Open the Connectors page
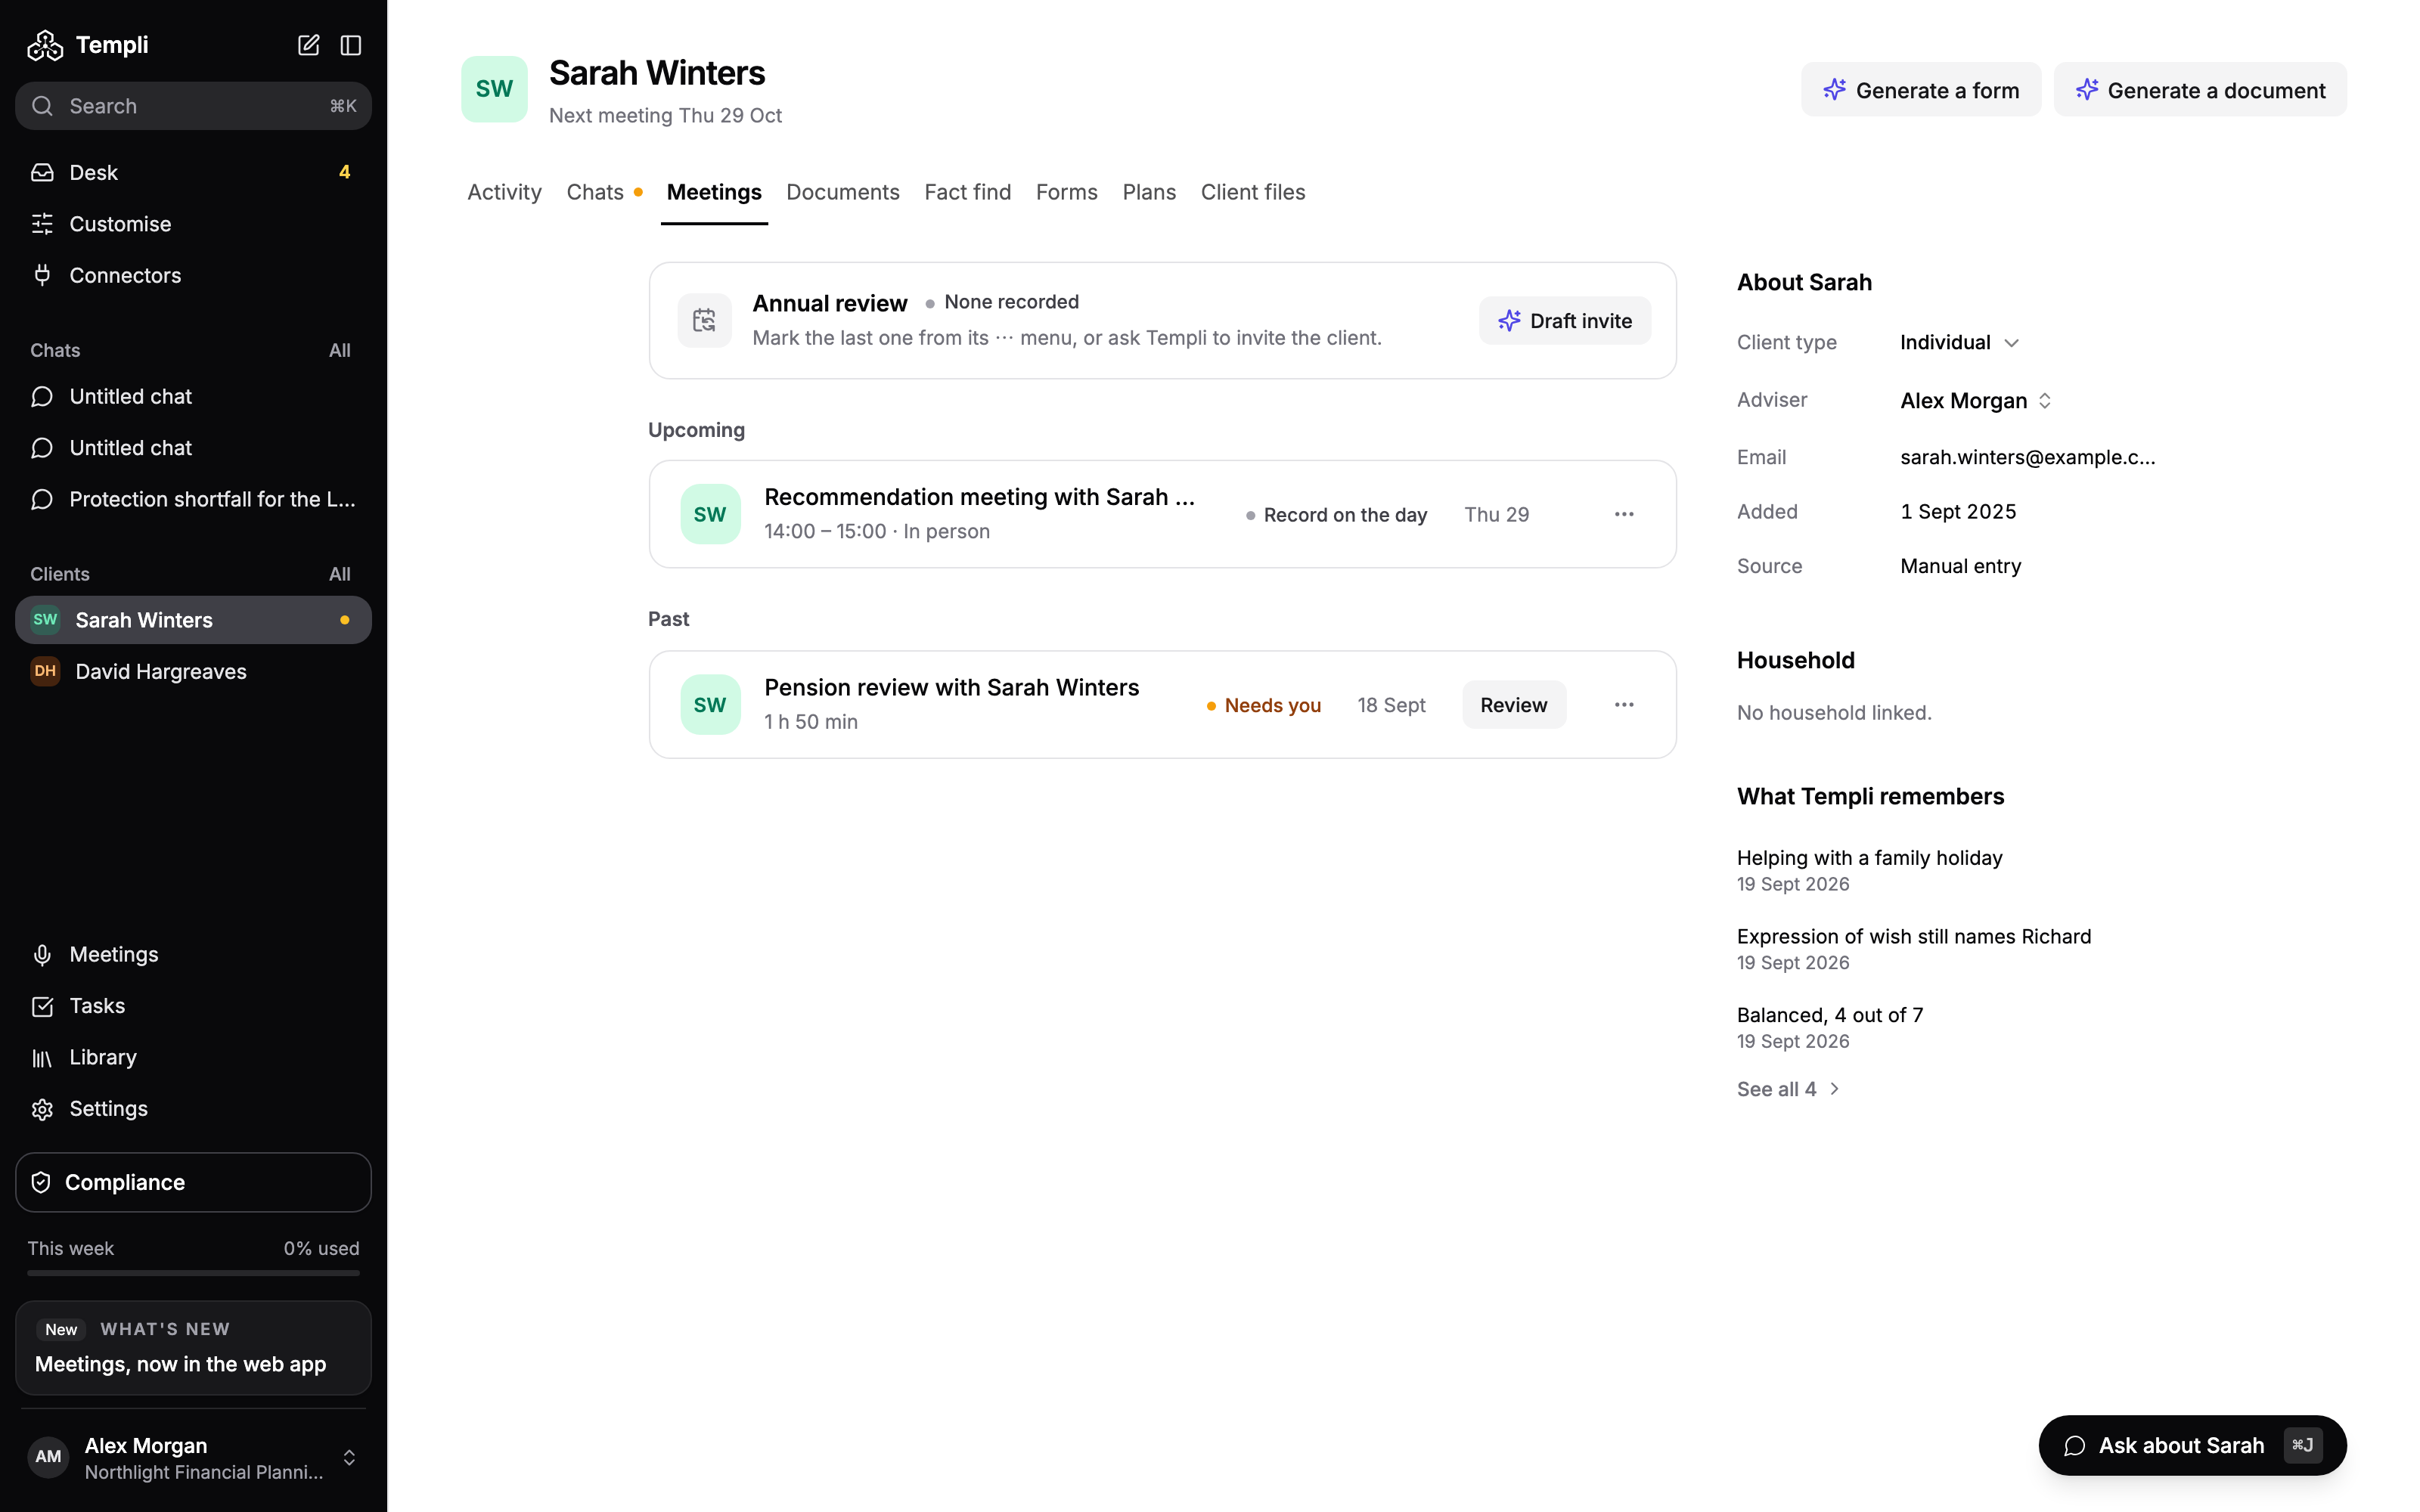This screenshot has width=2420, height=1512. (193, 275)
